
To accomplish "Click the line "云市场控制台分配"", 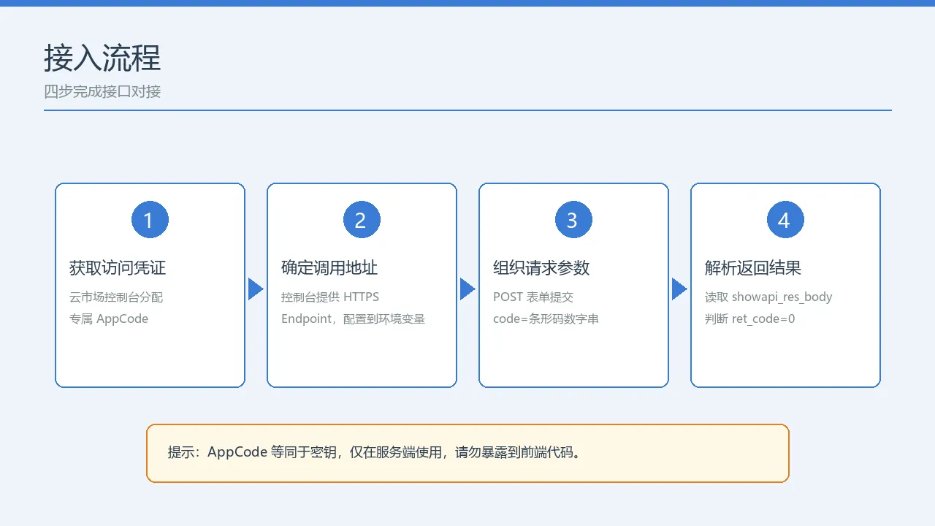I will 116,297.
